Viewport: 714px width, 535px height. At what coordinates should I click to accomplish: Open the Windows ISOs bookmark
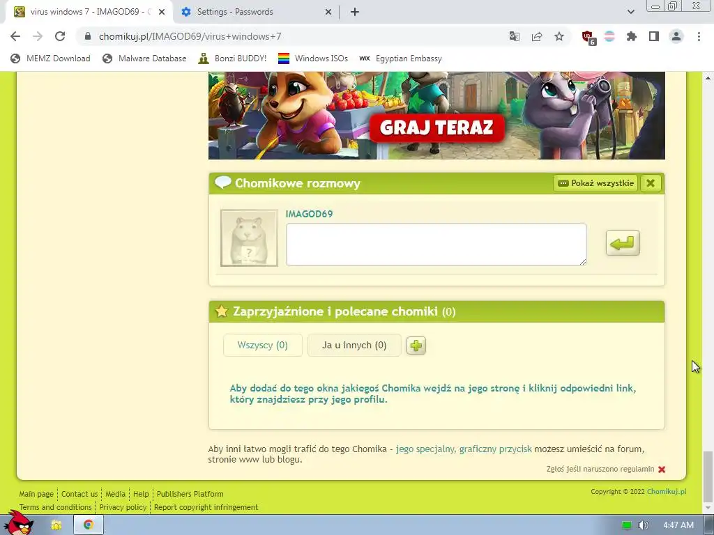313,59
